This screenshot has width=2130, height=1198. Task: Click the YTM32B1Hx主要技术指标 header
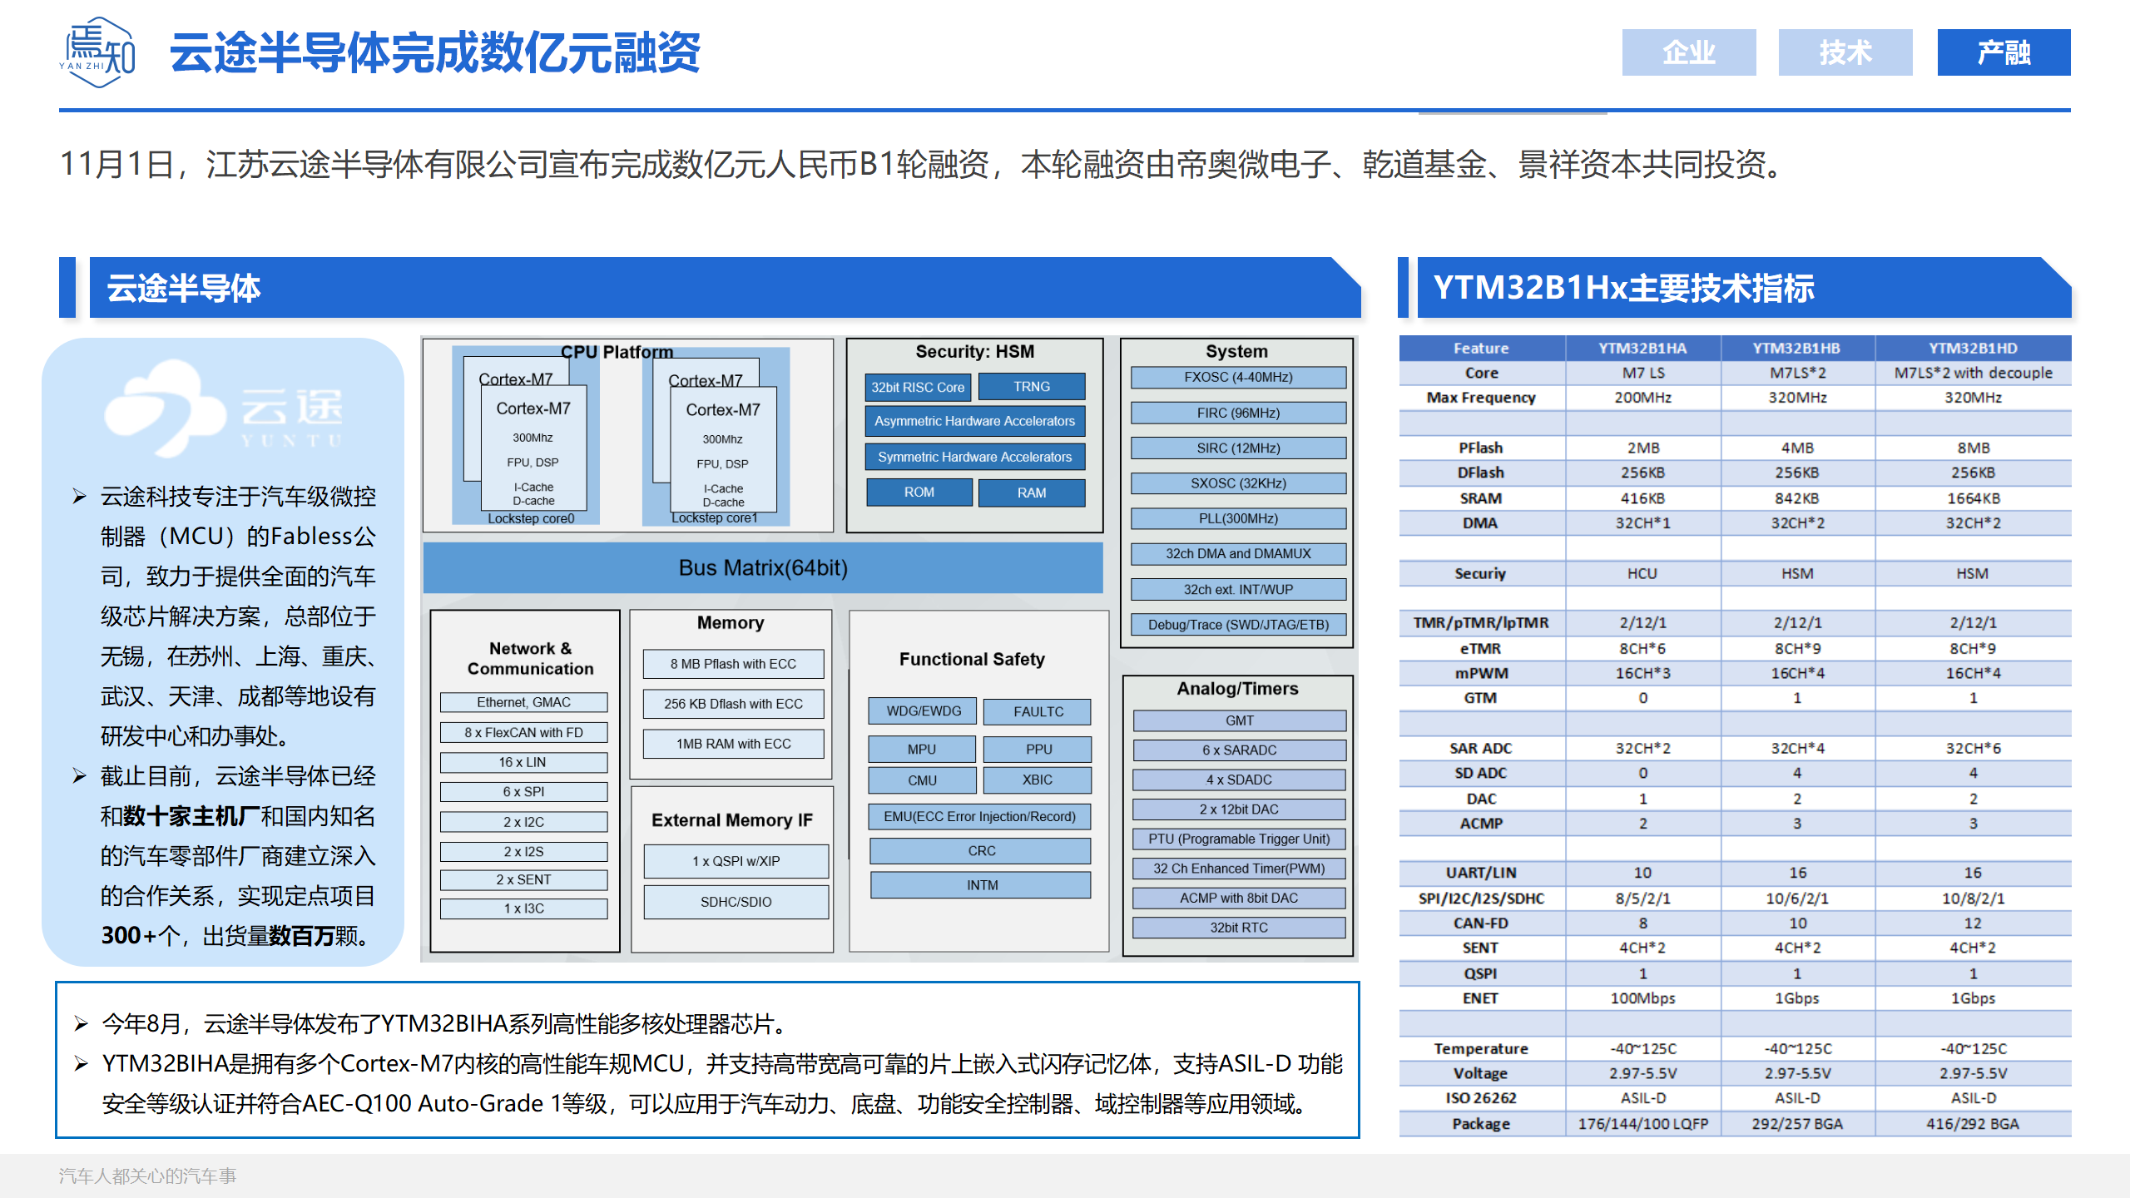point(1744,288)
